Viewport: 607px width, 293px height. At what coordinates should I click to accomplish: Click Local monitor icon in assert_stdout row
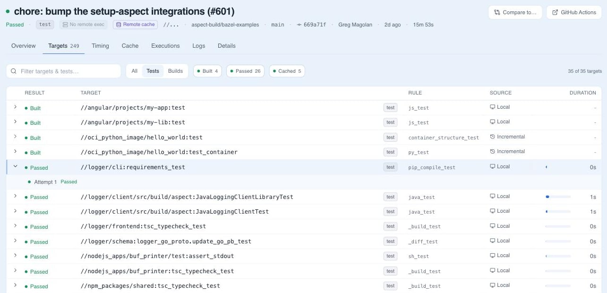492,256
